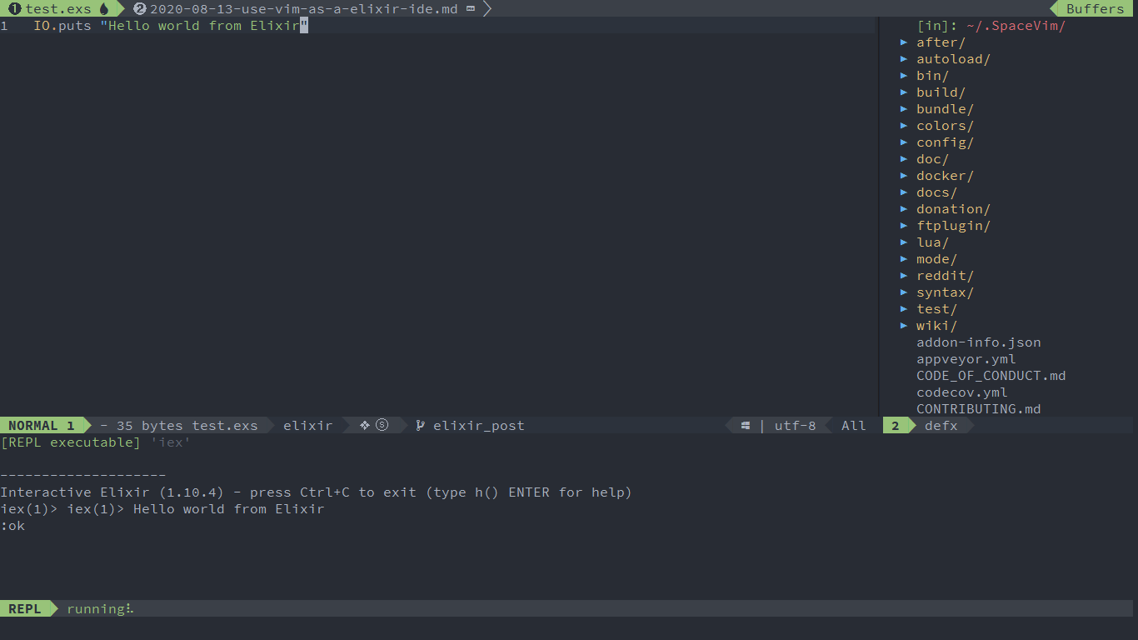Click line number 1 in the gutter

point(4,26)
